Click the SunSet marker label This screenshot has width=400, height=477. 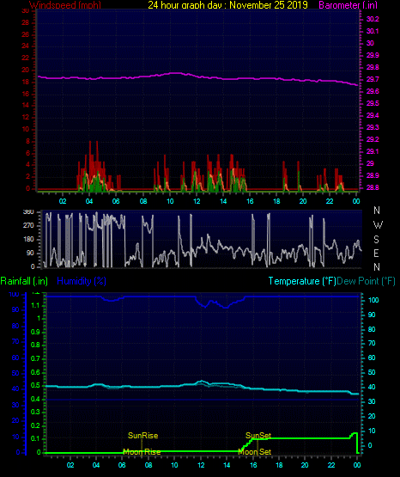[258, 436]
